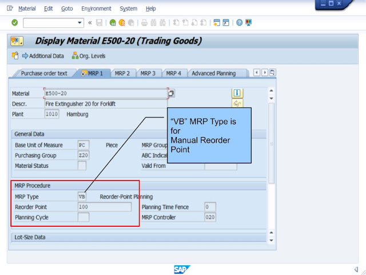Click the empty Material Status field

[82, 166]
